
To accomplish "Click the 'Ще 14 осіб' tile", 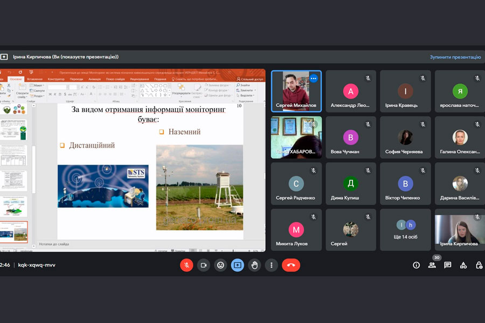I will click(x=405, y=230).
